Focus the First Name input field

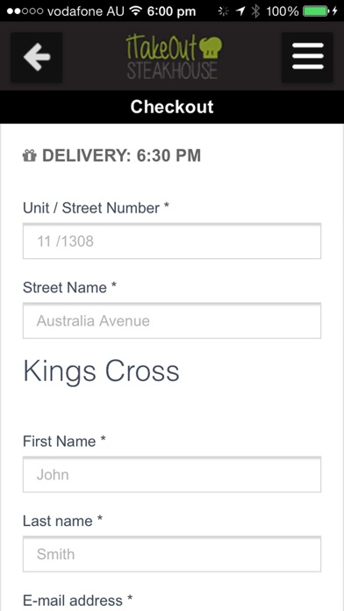pyautogui.click(x=172, y=475)
